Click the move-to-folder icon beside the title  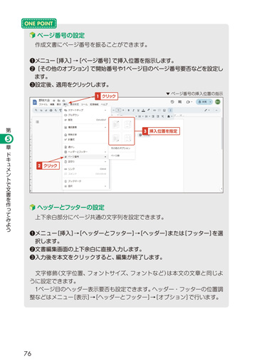tap(58, 101)
